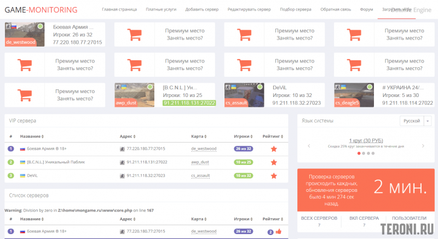
Task: Sort VIP servers by Название column
Action: pyautogui.click(x=31, y=136)
